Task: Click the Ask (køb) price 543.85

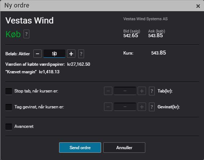Action: click(x=155, y=35)
